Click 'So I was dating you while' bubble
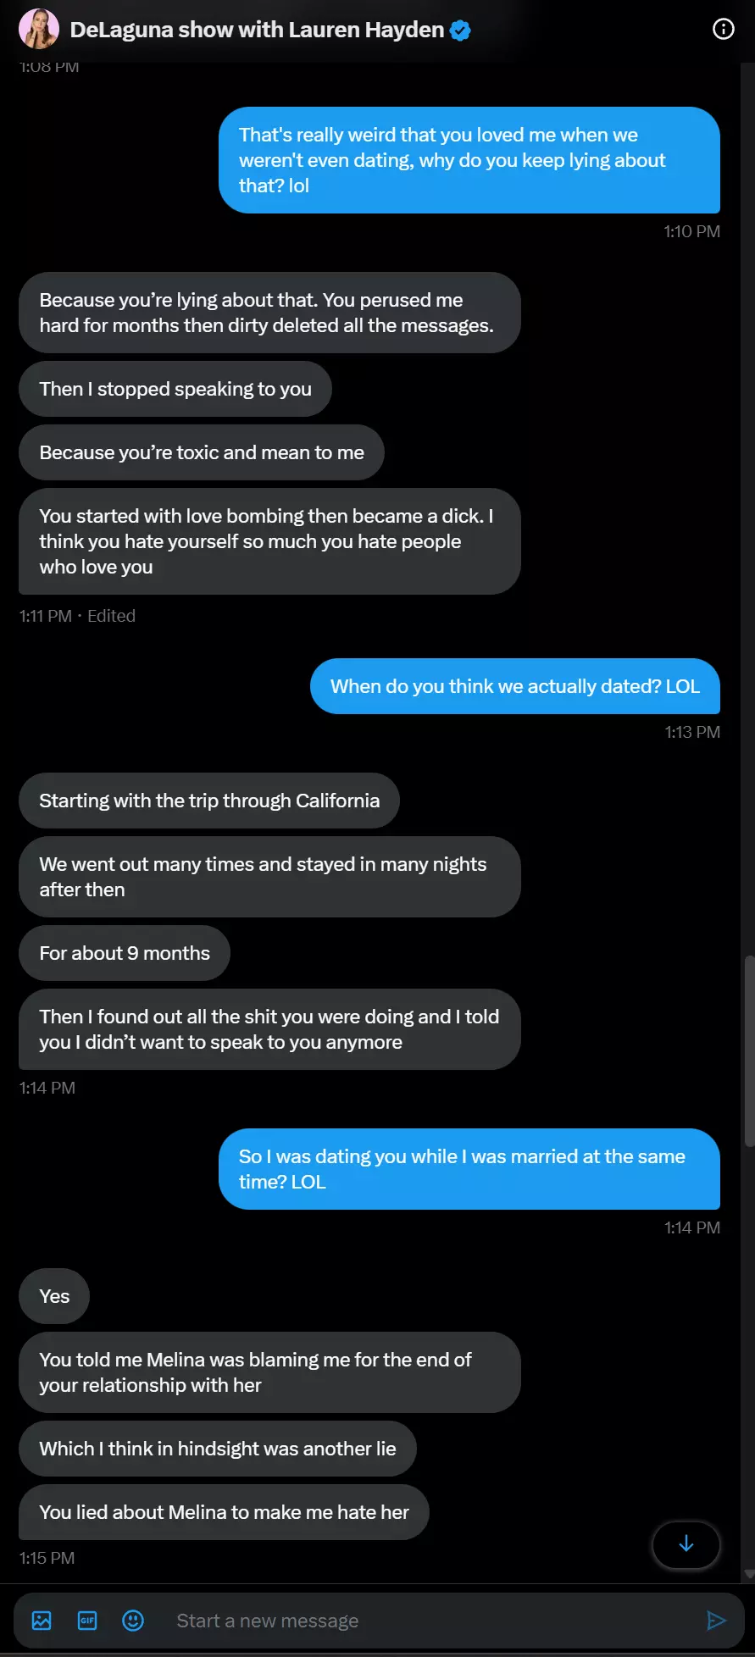755x1657 pixels. (x=469, y=1169)
